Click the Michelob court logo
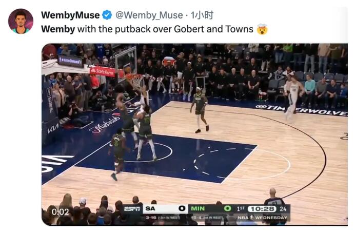 tap(105, 124)
